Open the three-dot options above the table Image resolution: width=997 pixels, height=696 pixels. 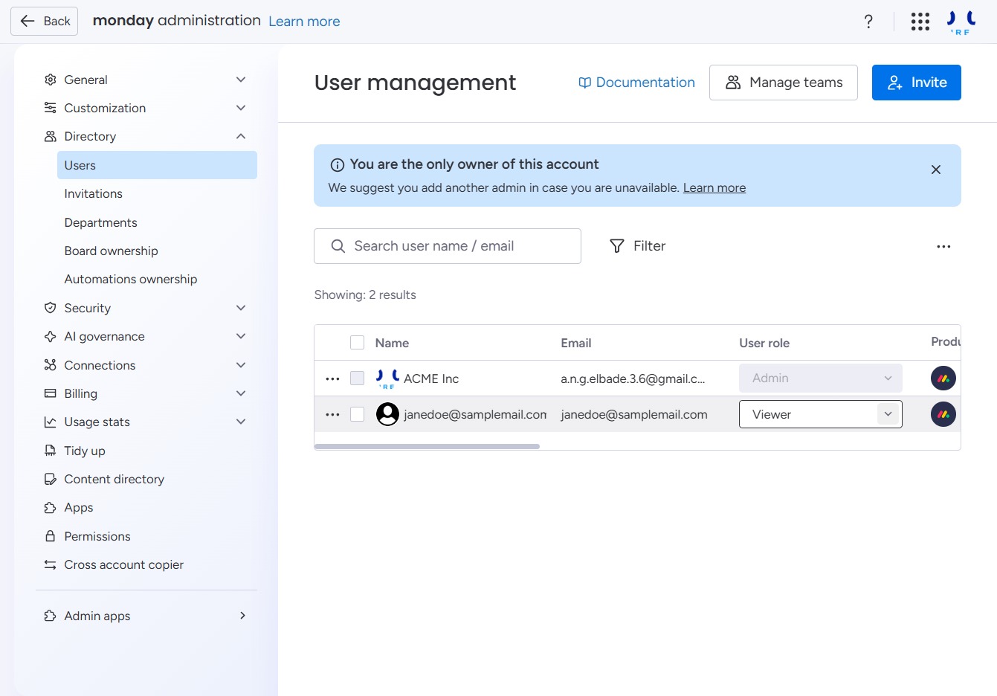[943, 246]
